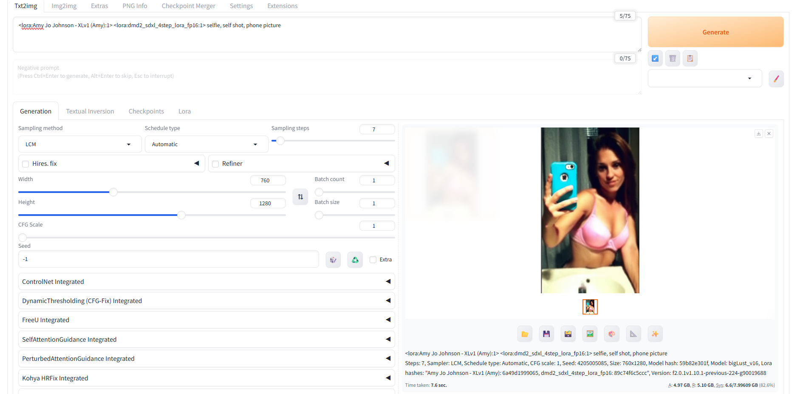Image resolution: width=797 pixels, height=394 pixels.
Task: Expand Kohya HRFix Integrated panel
Action: 206,378
